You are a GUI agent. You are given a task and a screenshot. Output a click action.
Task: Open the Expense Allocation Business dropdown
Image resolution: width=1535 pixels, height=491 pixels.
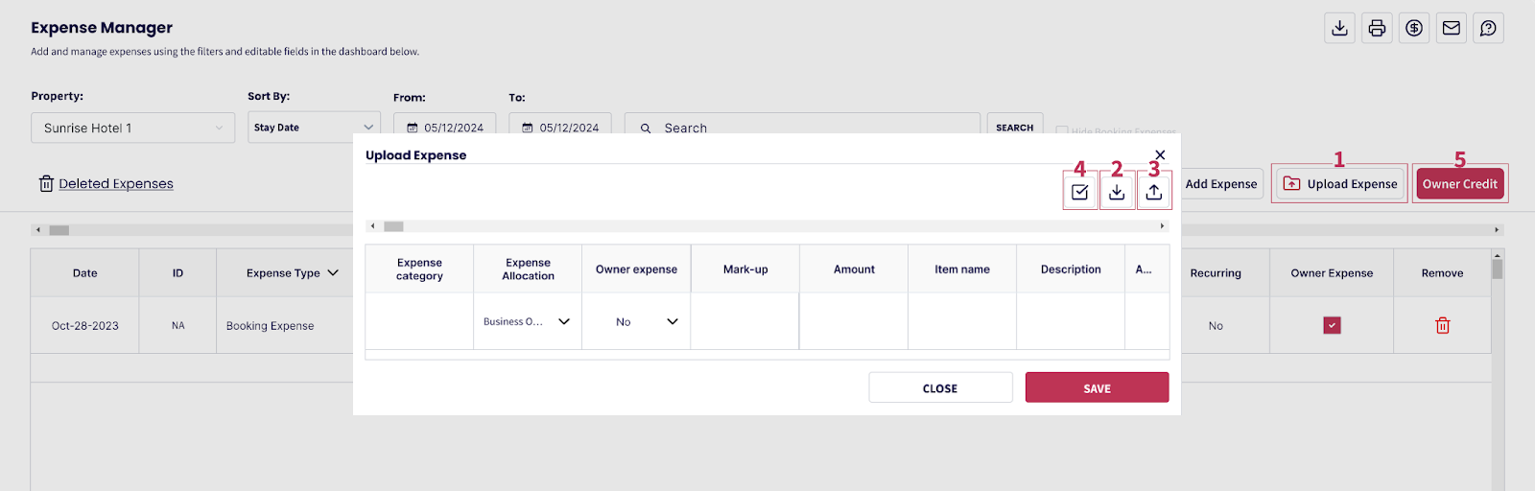[x=527, y=321]
